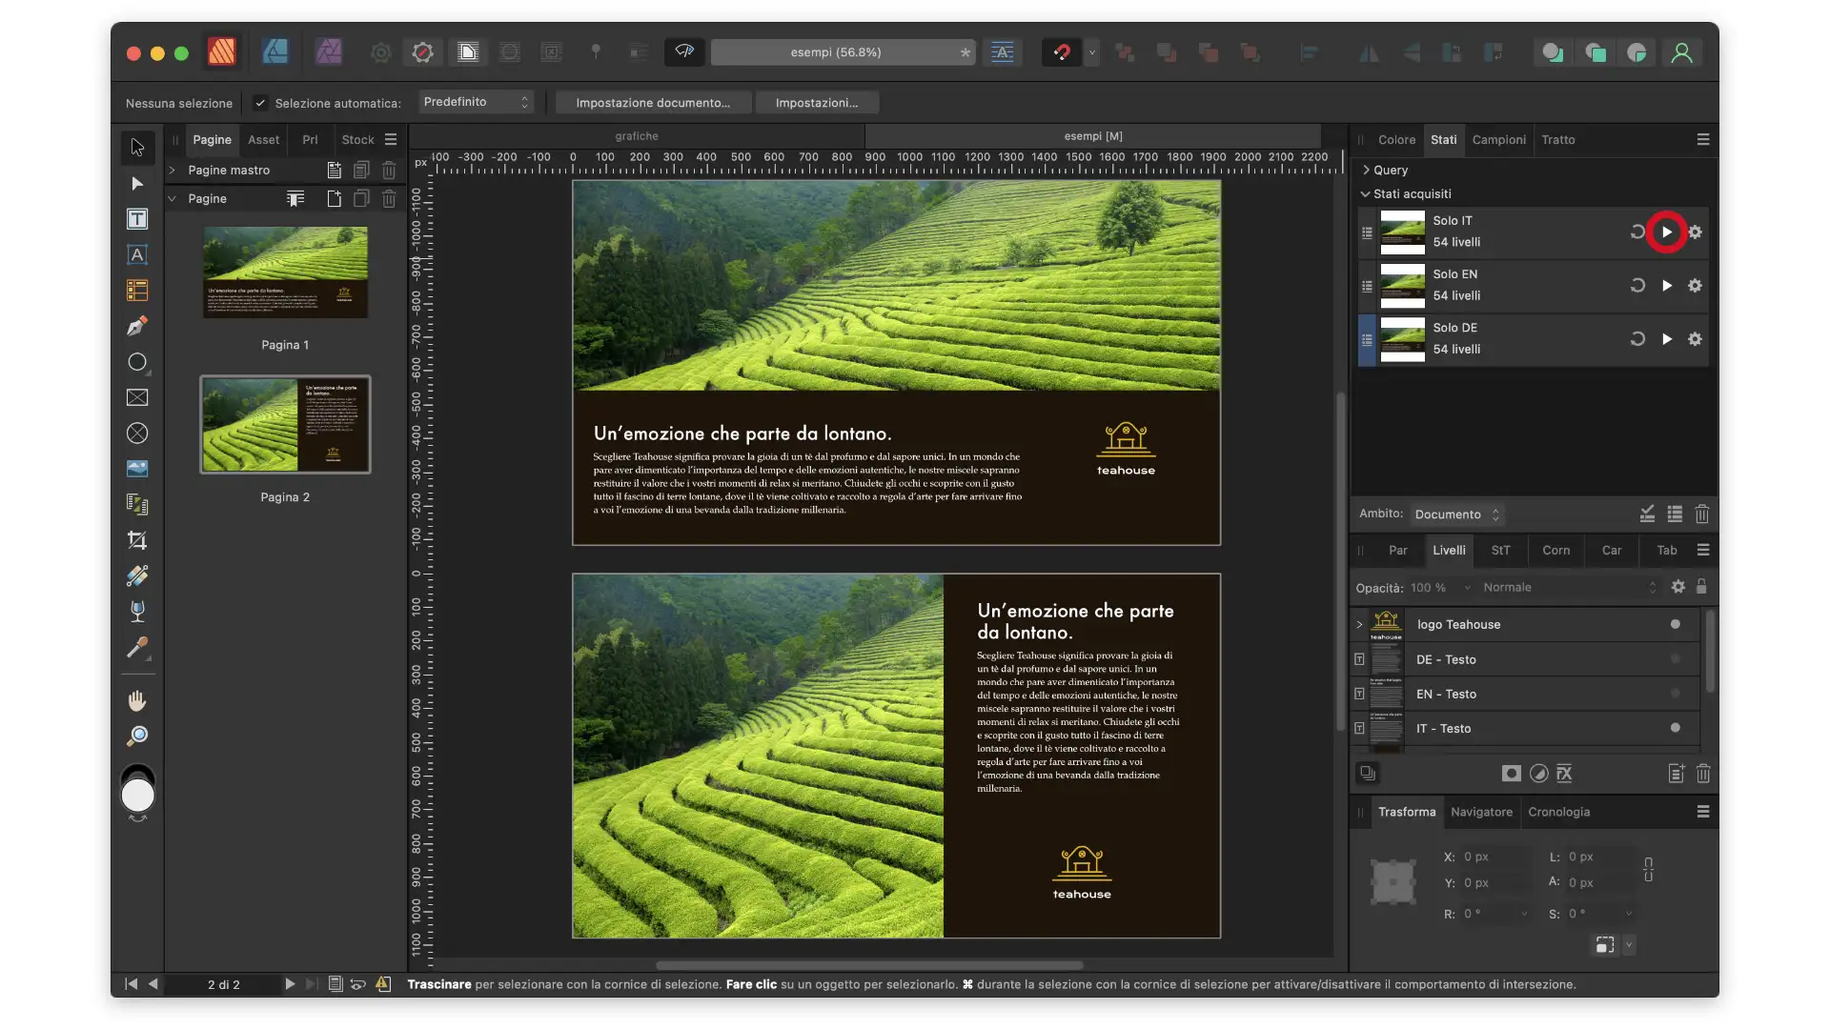Click Impostazione documento button
Screen dimensions: 1830x1029
[x=653, y=103]
